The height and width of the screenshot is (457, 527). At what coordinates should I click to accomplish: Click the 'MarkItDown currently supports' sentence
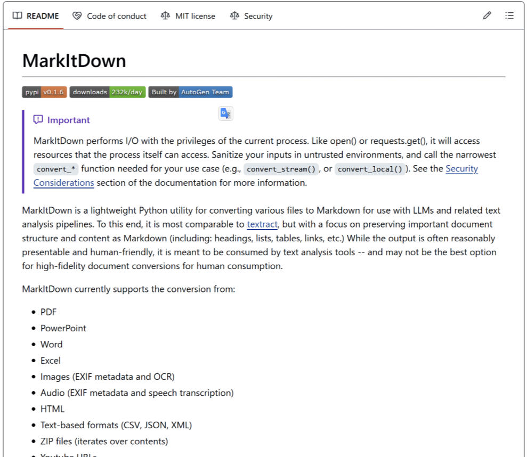(128, 289)
